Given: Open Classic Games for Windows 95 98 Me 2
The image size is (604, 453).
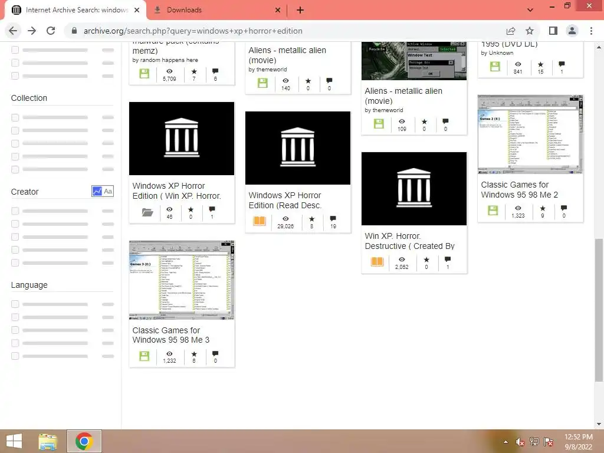Looking at the screenshot, I should [x=519, y=189].
